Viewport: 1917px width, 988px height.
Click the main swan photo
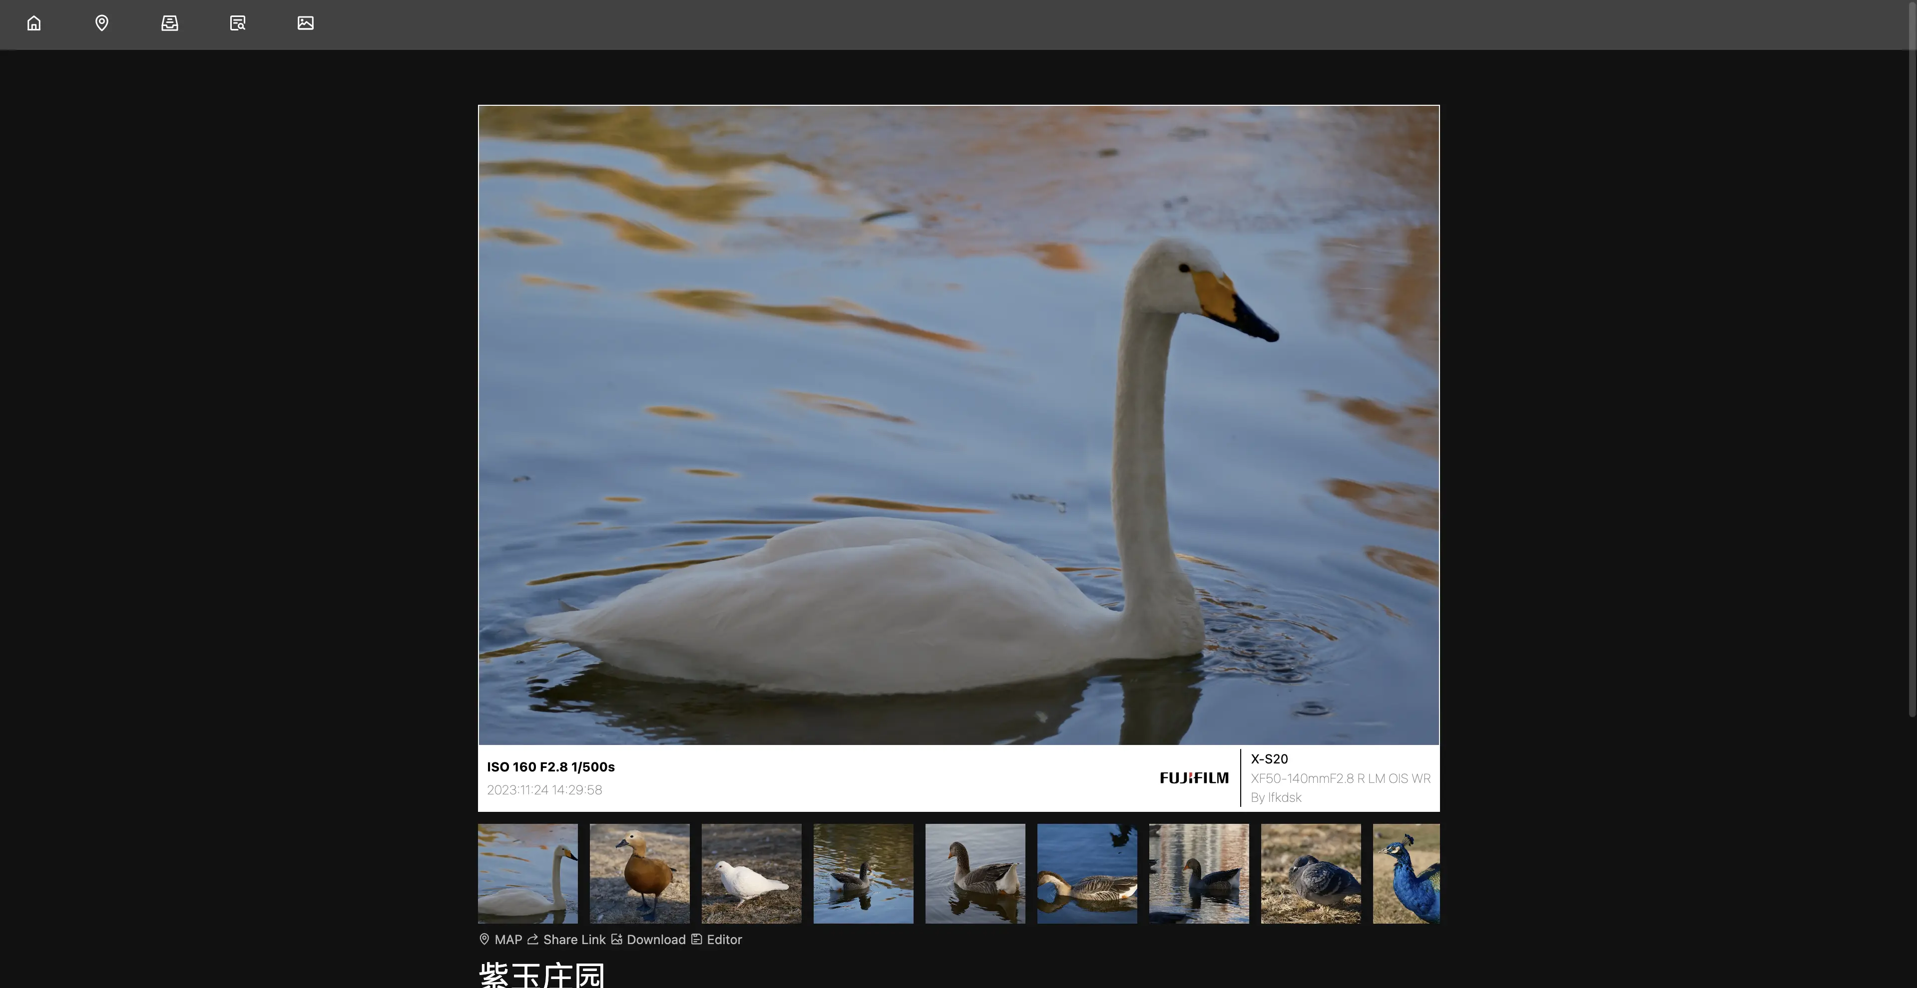coord(958,425)
